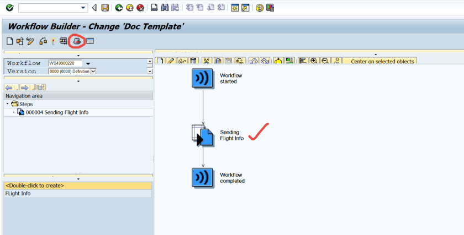
Task: Click the blue left navigation arrow
Action: (9, 88)
